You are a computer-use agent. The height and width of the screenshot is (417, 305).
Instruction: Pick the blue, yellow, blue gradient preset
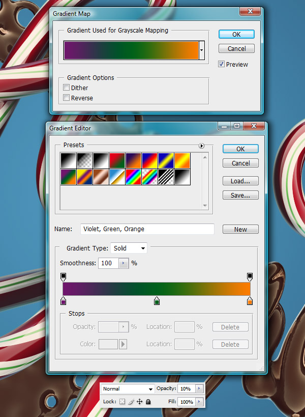[166, 160]
